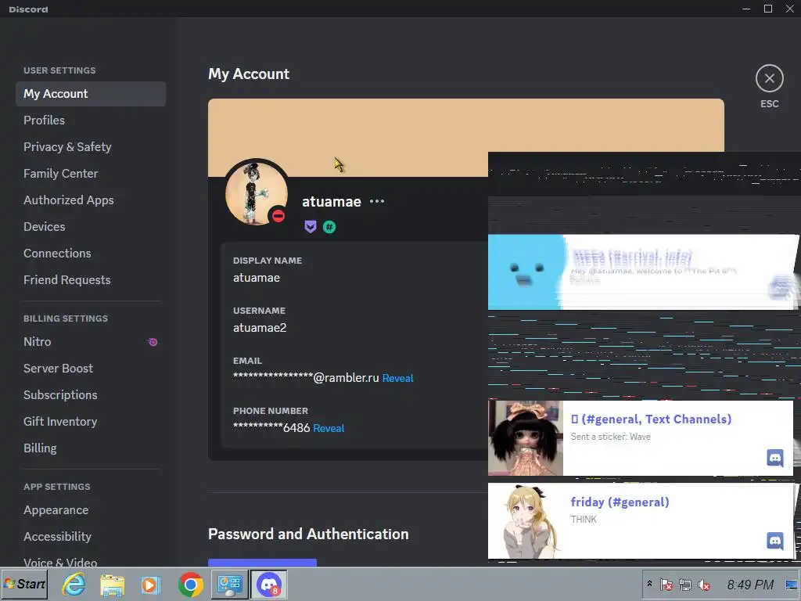Open Privacy & Safety settings
The image size is (801, 601).
pyautogui.click(x=91, y=146)
